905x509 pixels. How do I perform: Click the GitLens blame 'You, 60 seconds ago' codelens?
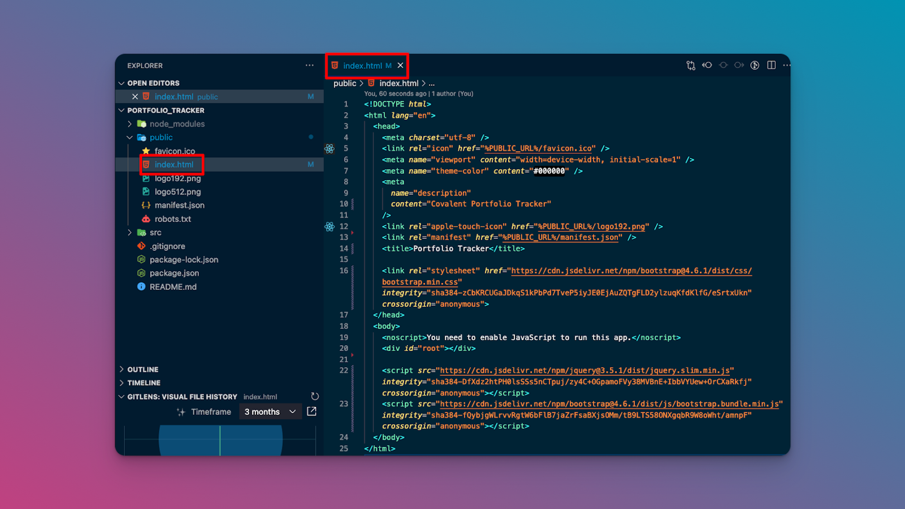point(419,94)
